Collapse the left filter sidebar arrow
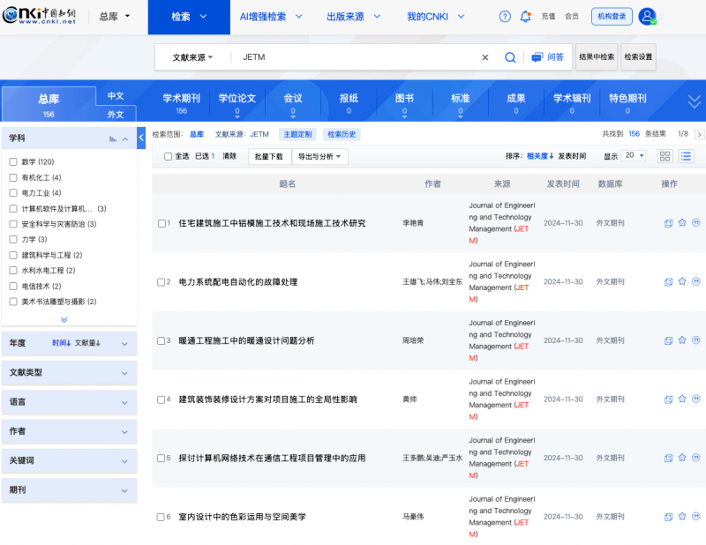The width and height of the screenshot is (706, 545). click(x=142, y=136)
